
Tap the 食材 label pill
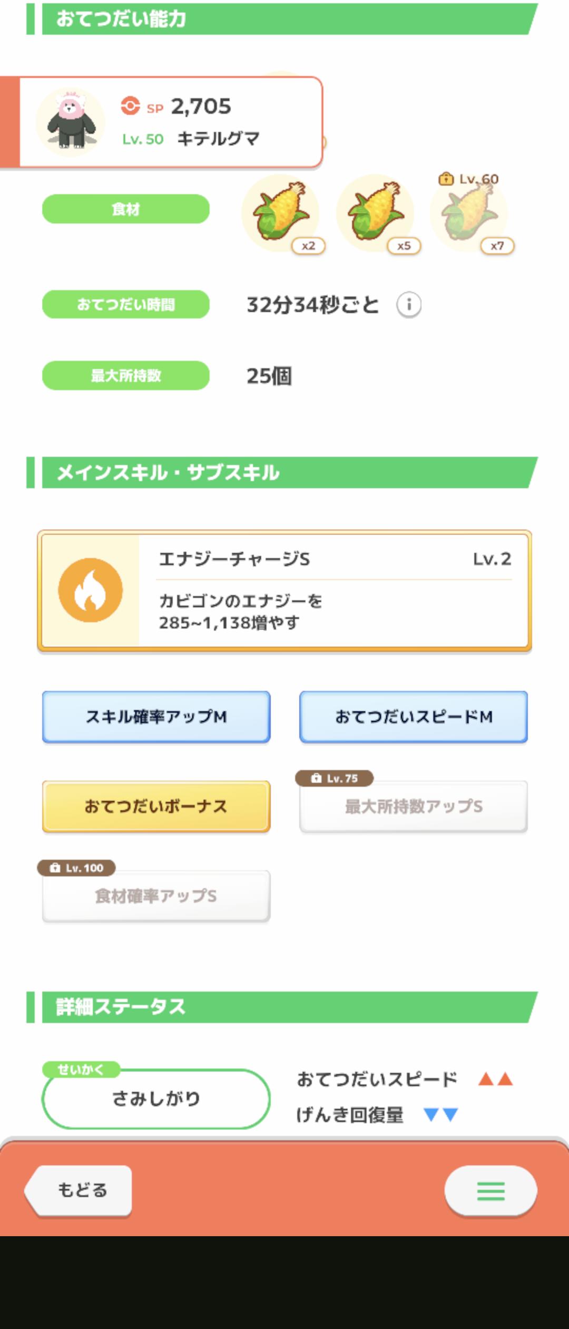[126, 209]
